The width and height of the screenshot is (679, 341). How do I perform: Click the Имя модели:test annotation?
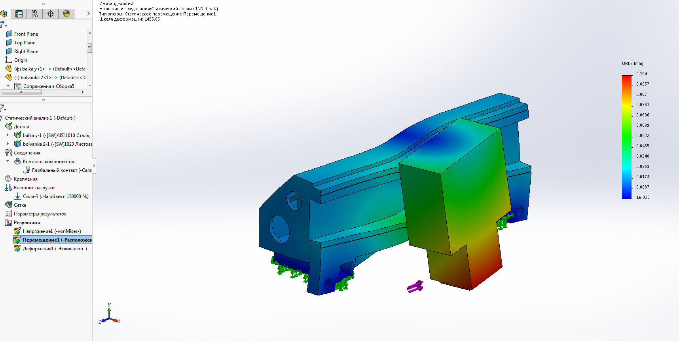point(116,4)
